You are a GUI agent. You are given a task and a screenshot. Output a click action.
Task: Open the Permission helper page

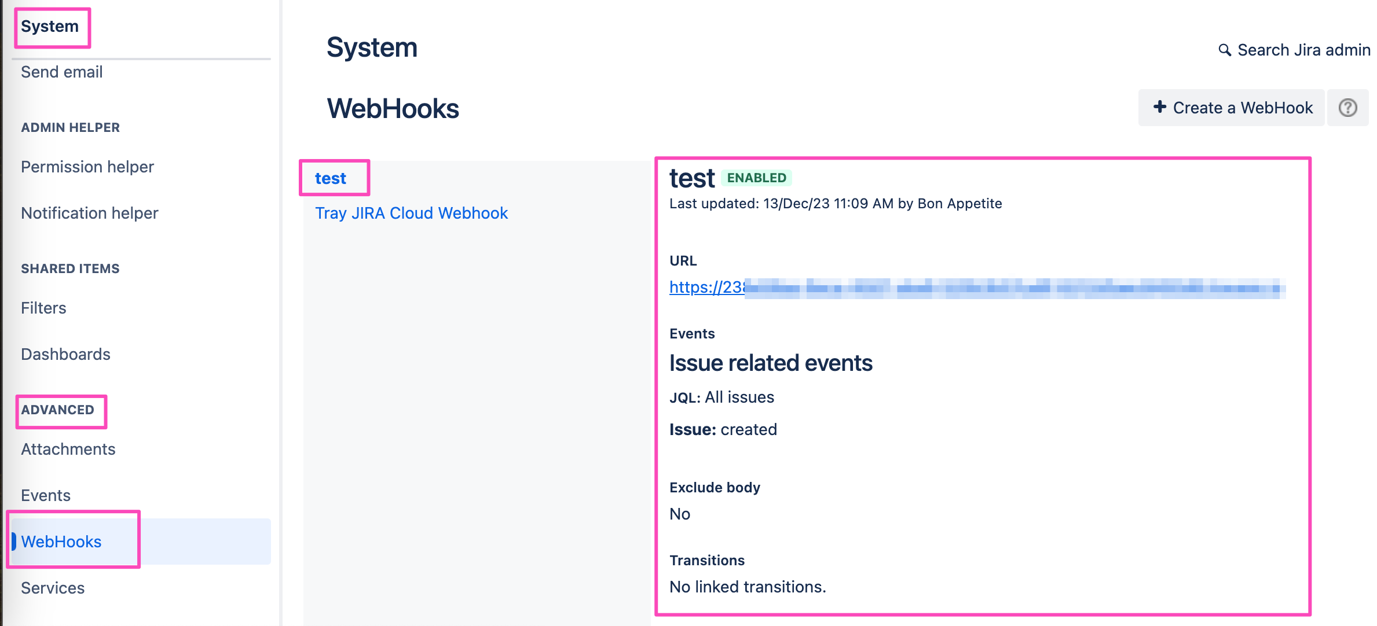(x=87, y=167)
